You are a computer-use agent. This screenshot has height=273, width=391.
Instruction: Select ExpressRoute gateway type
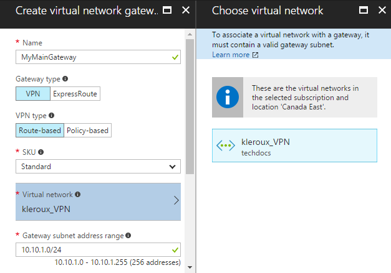coord(75,94)
